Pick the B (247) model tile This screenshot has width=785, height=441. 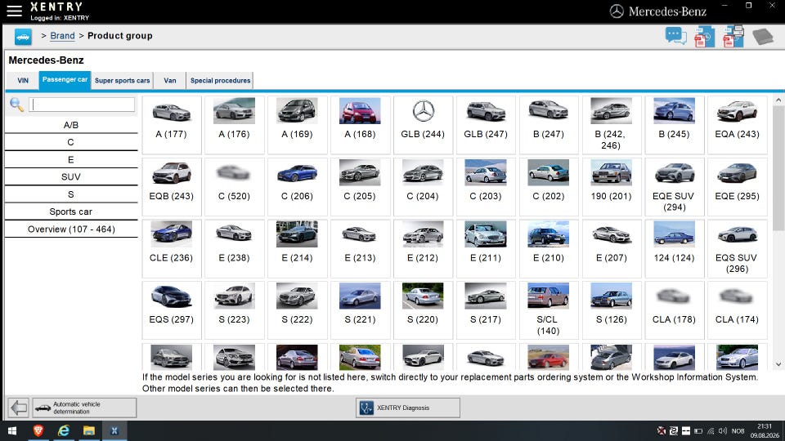pos(549,125)
